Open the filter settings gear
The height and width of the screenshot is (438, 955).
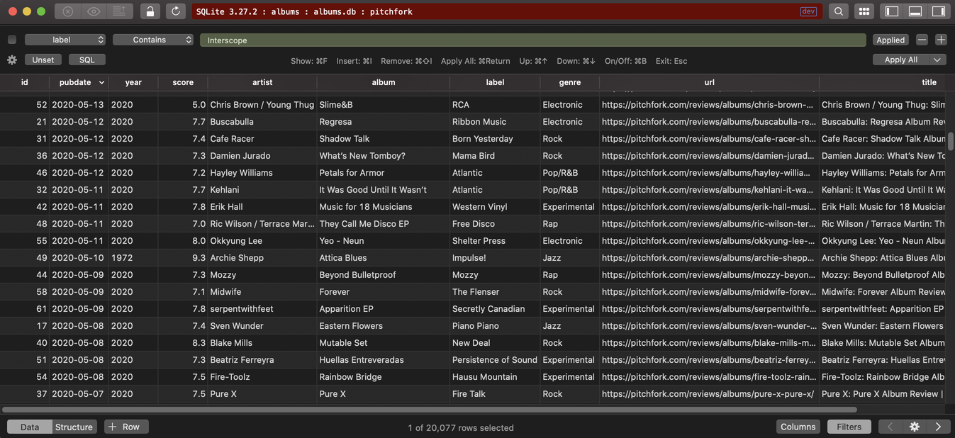[12, 60]
